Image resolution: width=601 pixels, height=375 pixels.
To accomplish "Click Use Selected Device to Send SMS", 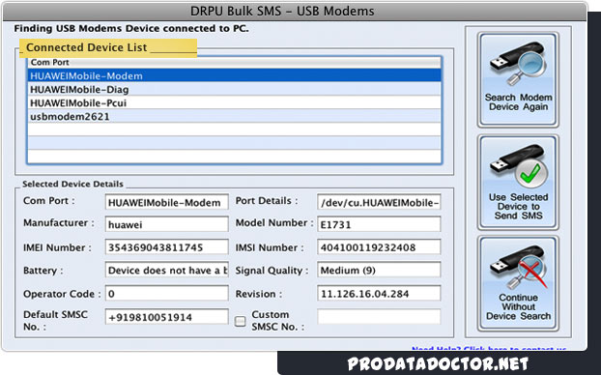I will (518, 183).
